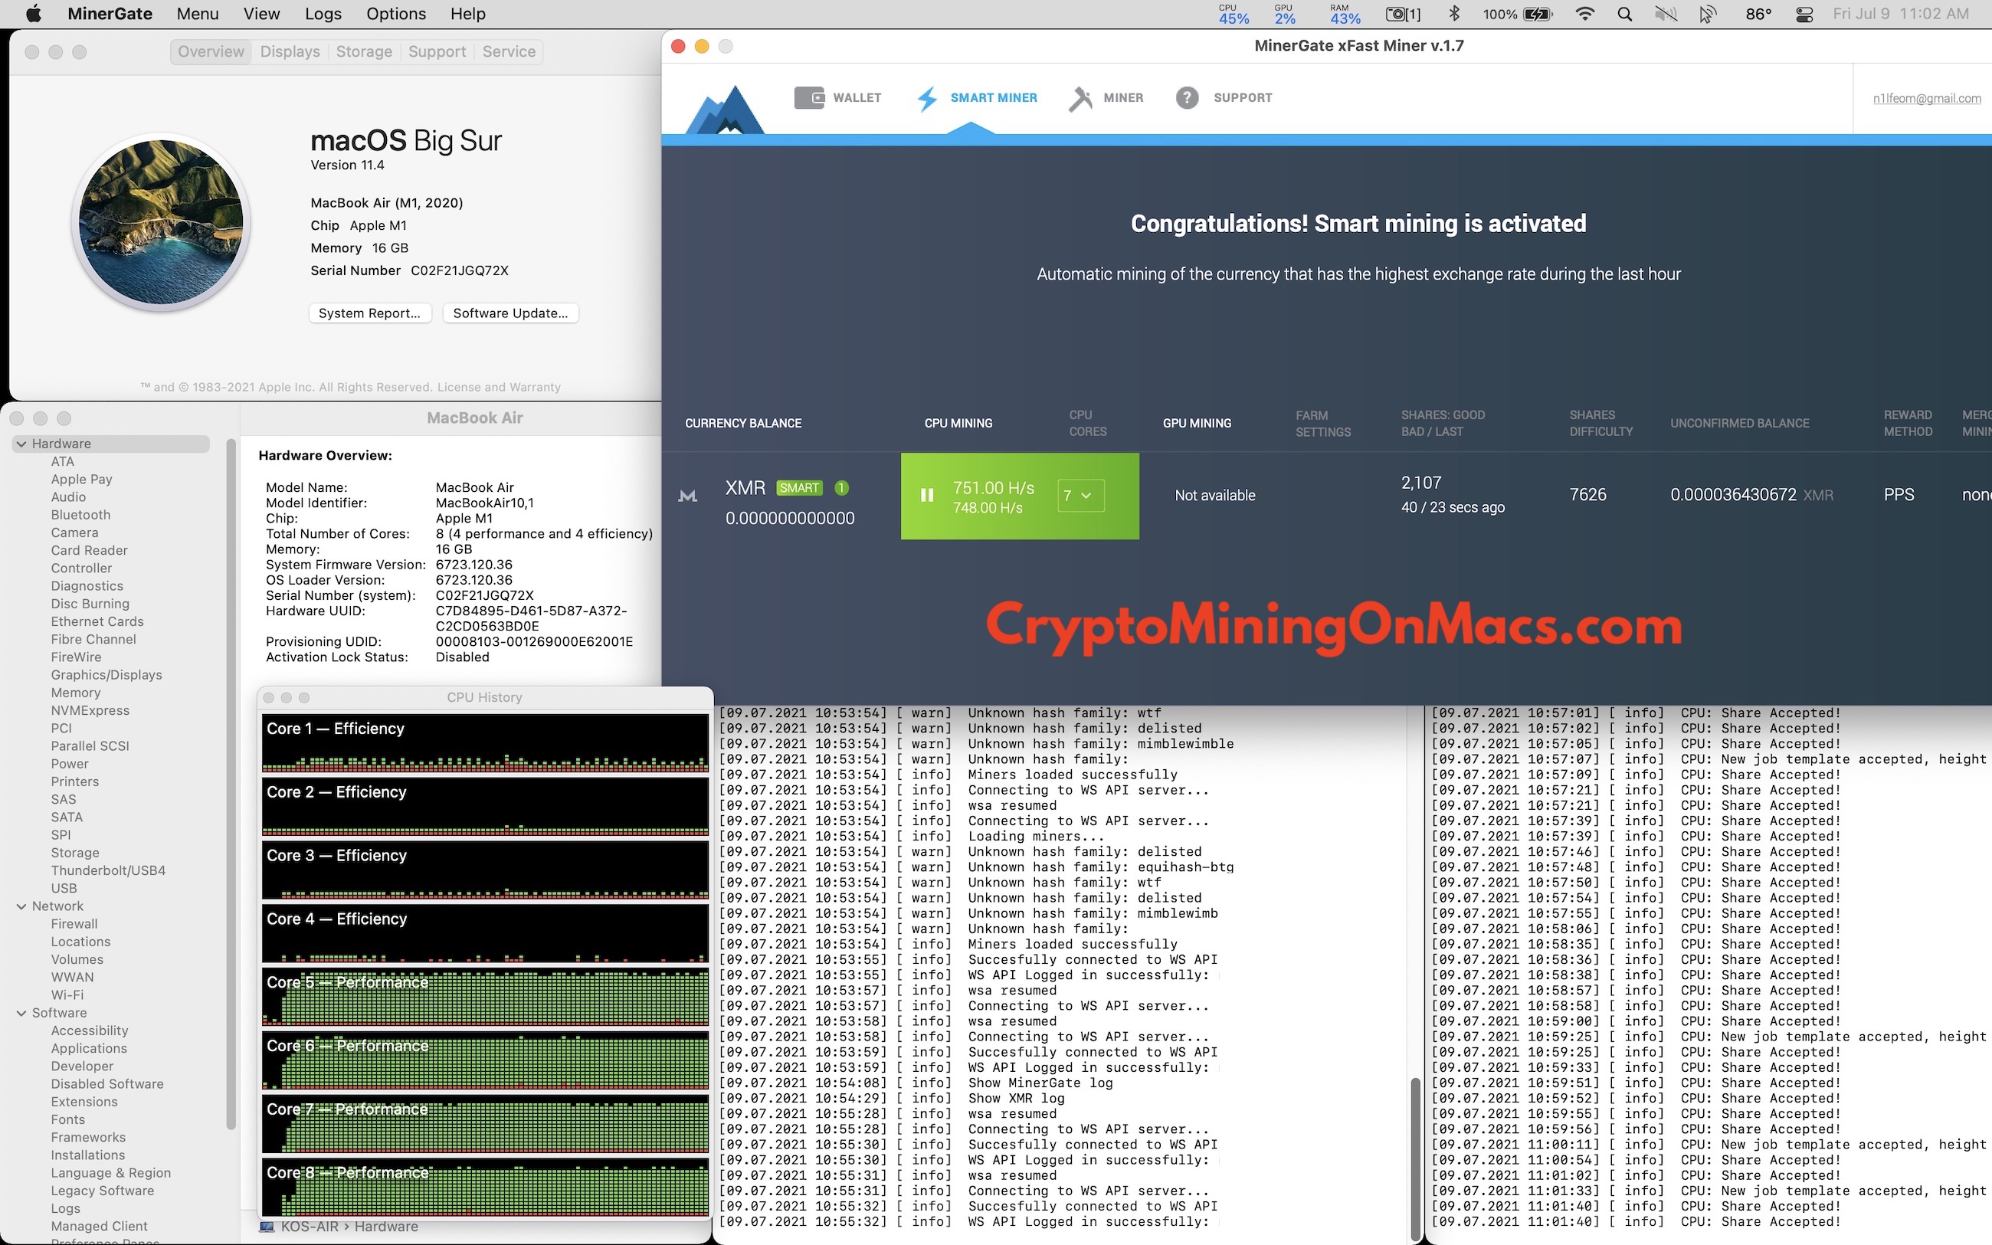
Task: Click the MinerGate log panel scrollbar
Action: pos(1415,1158)
